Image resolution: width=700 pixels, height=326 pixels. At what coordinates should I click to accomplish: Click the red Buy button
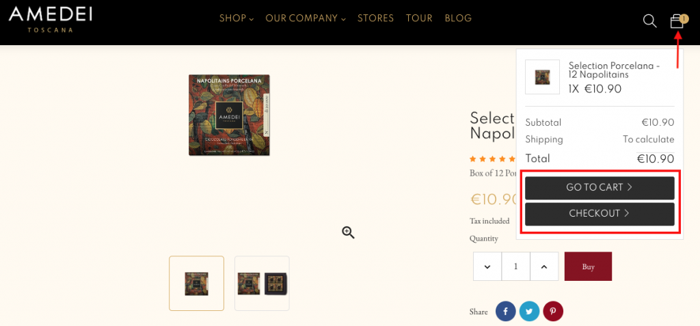pos(588,267)
